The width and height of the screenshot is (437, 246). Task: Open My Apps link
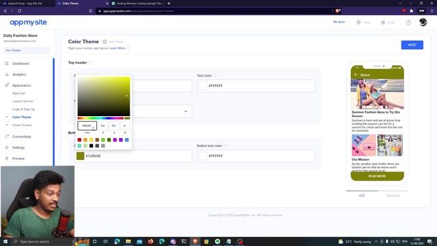point(339,22)
